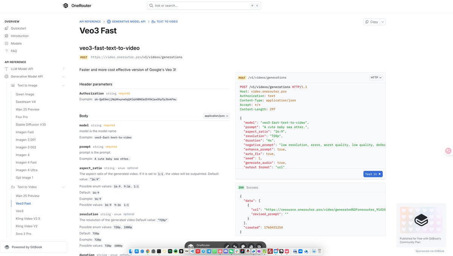453x256 pixels.
Task: Click the image icon beside Text to Image
Action: click(x=13, y=85)
